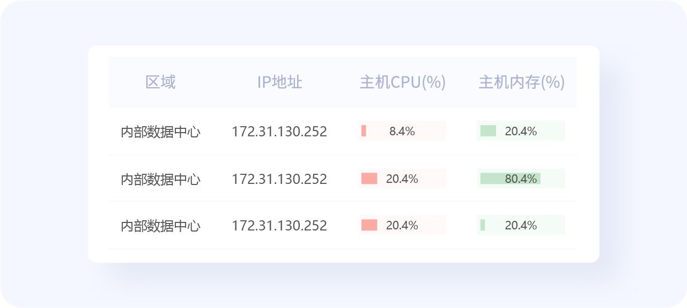Click IP 172.31.130.252 in the third row
The width and height of the screenshot is (687, 308).
coord(279,226)
